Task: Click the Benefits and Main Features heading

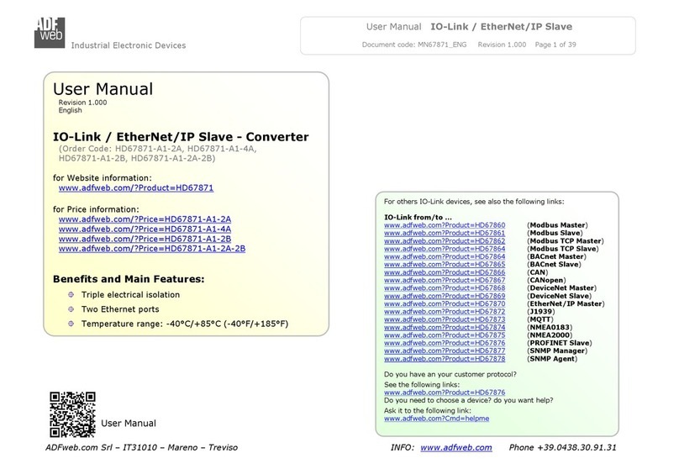Action: tap(129, 279)
